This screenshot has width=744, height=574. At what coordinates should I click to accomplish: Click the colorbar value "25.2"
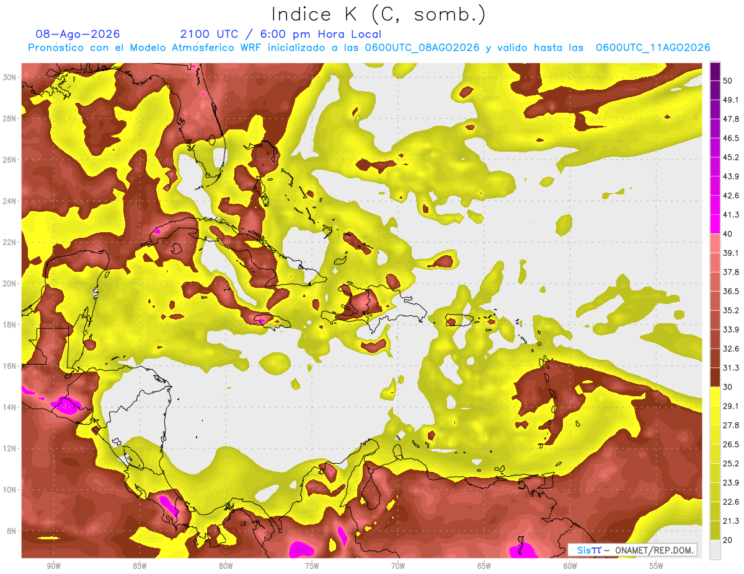click(x=732, y=464)
